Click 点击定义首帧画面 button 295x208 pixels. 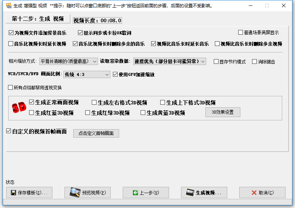coord(96,133)
